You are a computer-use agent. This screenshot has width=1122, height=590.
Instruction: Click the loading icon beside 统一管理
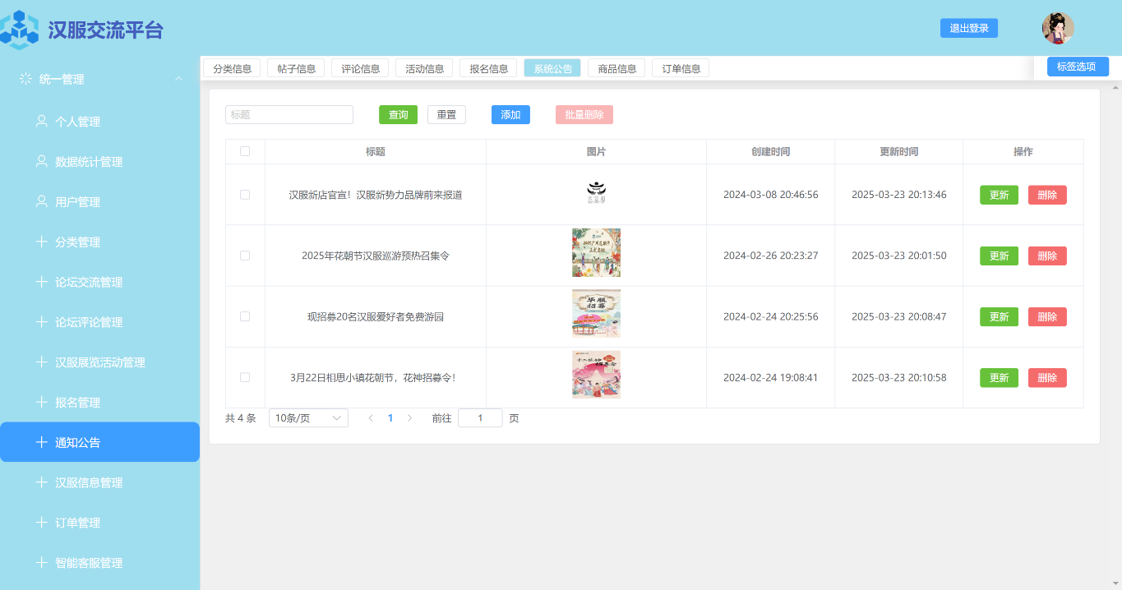pyautogui.click(x=25, y=79)
